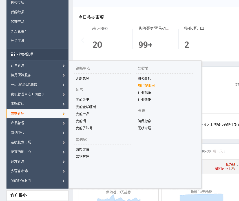Click the grid icon beside 业务管理
This screenshot has height=201, width=239.
click(x=13, y=54)
